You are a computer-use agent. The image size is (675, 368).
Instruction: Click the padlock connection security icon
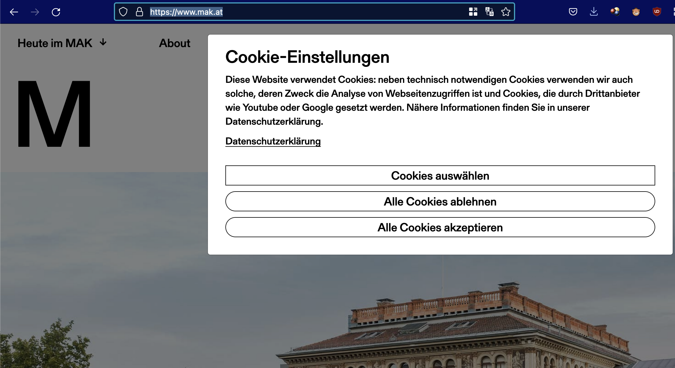point(139,12)
